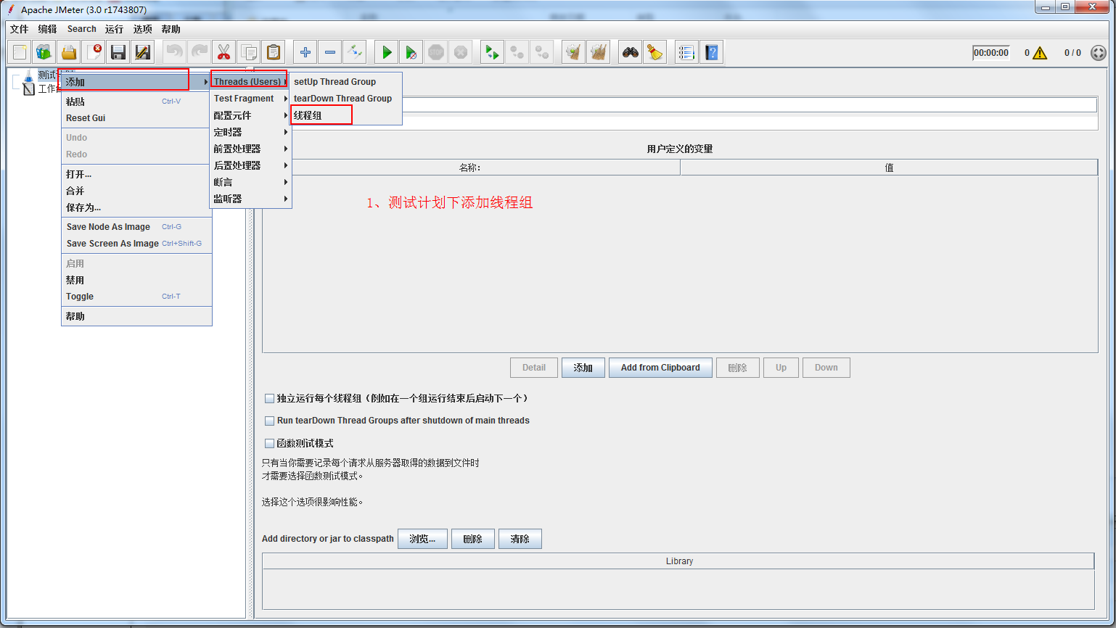Click the Toggle element enable icon

click(x=354, y=52)
